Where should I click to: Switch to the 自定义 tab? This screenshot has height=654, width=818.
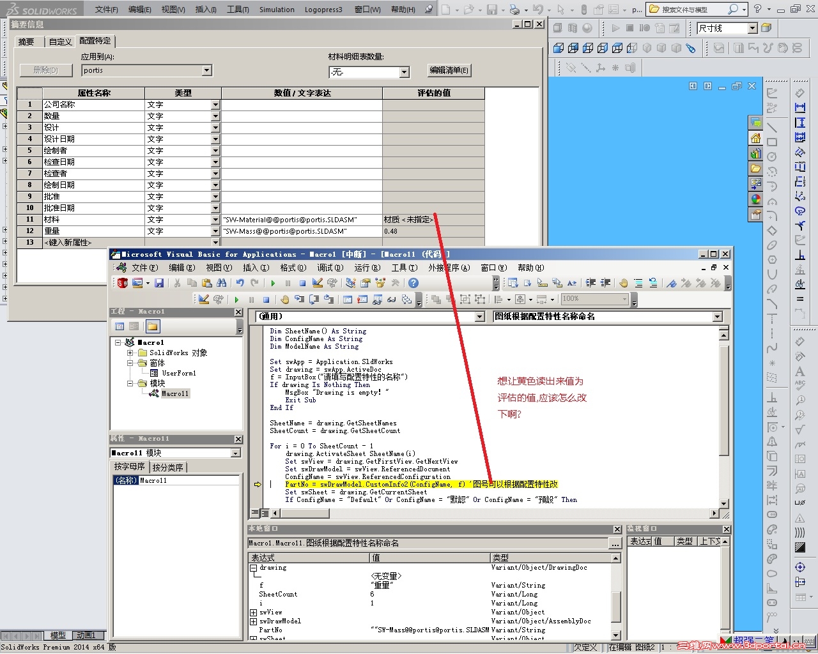click(x=60, y=42)
